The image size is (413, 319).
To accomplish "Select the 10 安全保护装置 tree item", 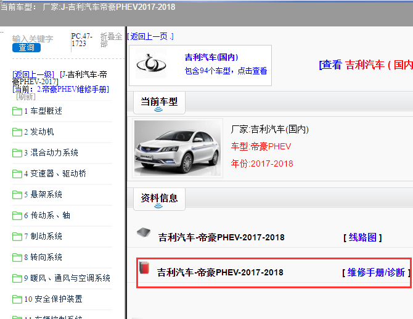I will pyautogui.click(x=53, y=299).
